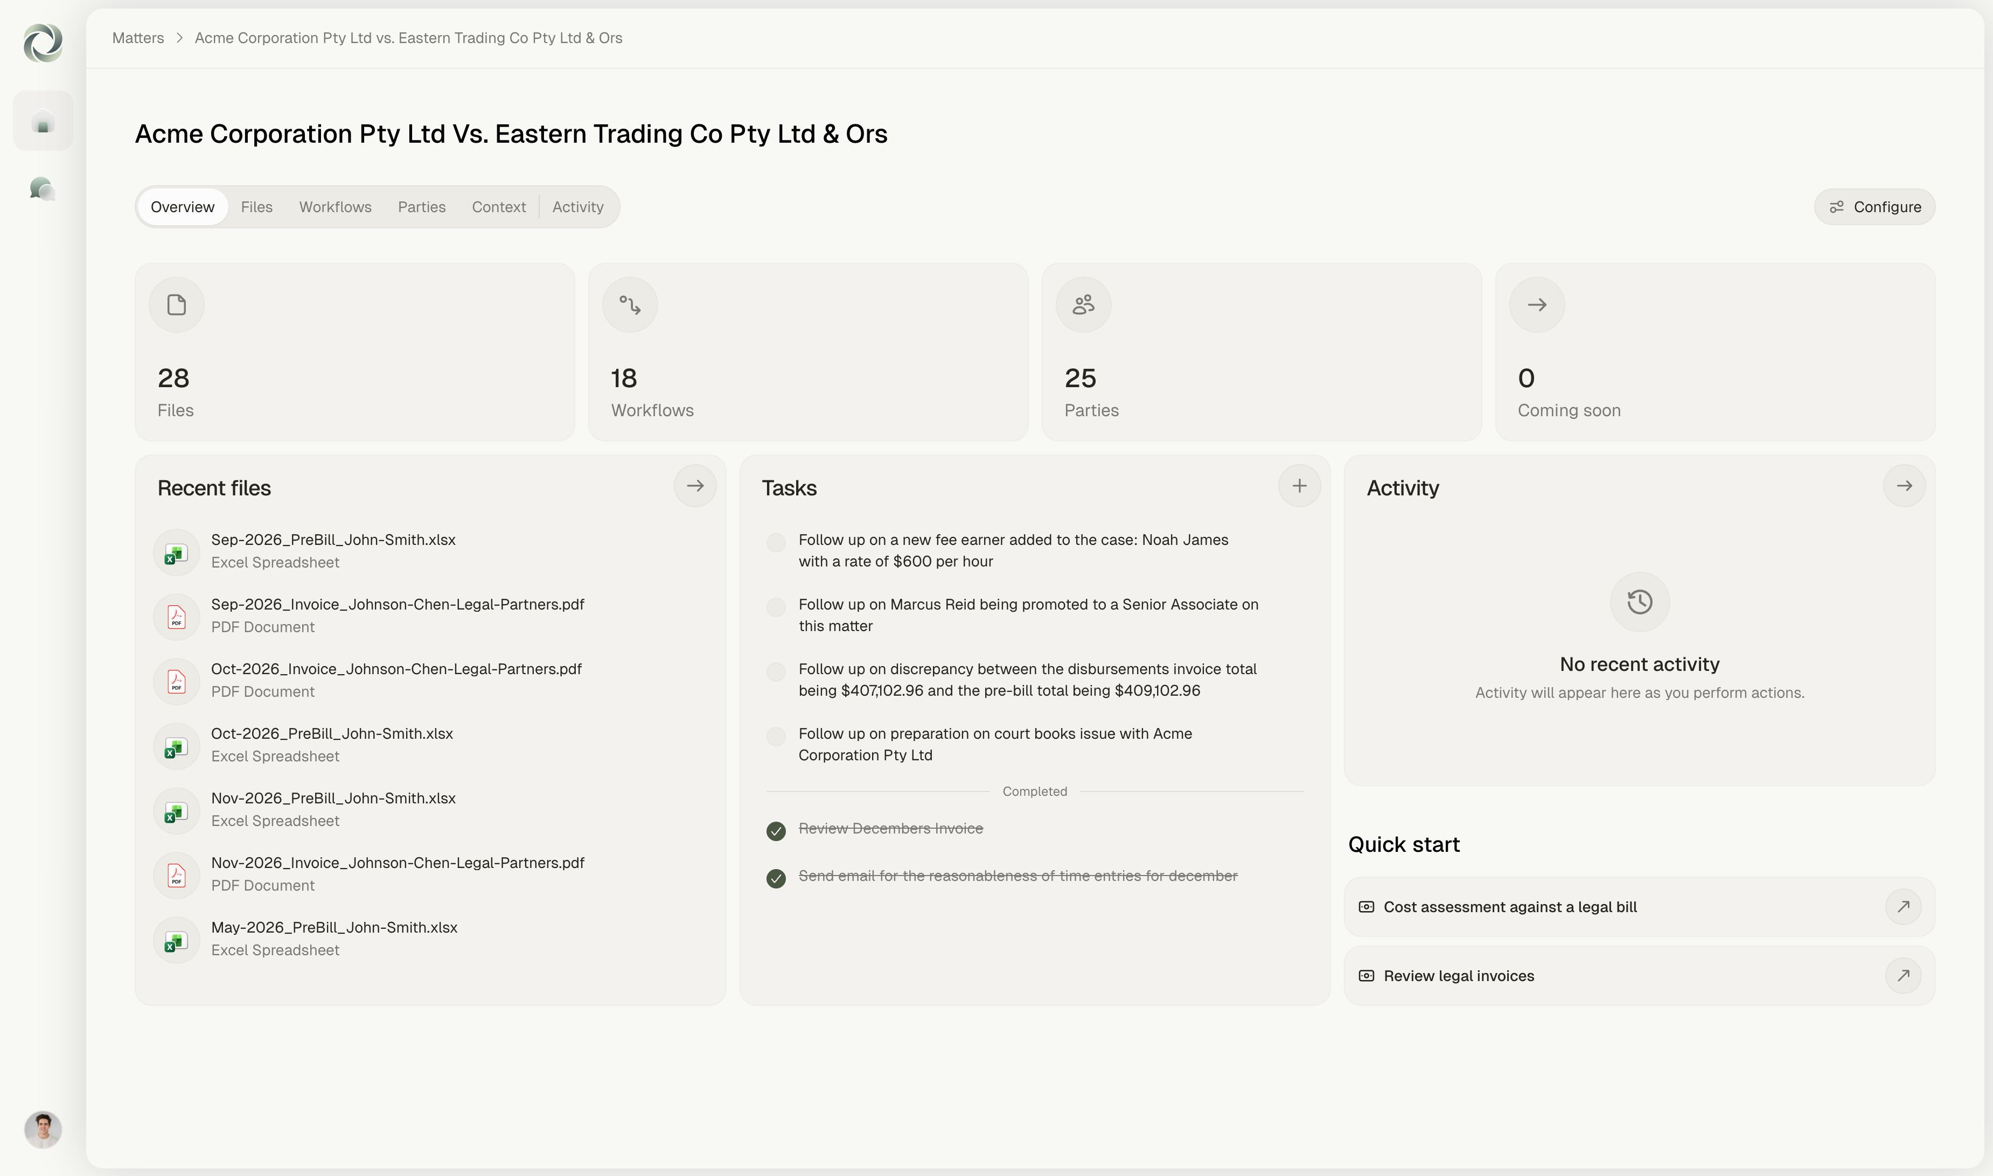Image resolution: width=1993 pixels, height=1176 pixels.
Task: Tick the court books follow-up task
Action: (775, 736)
